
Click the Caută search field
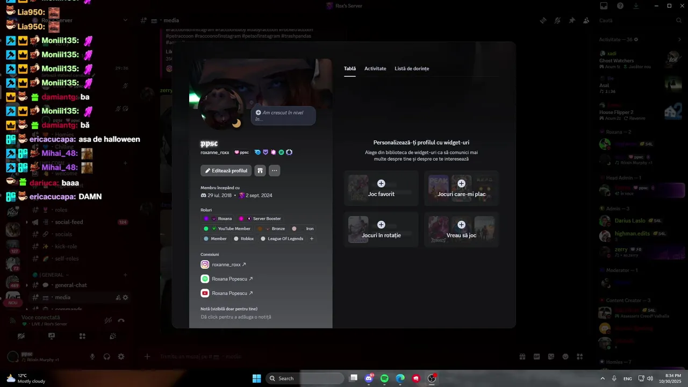(x=640, y=20)
